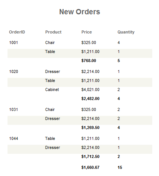Select the OrderID column header
Image resolution: width=159 pixels, height=176 pixels.
(x=17, y=32)
